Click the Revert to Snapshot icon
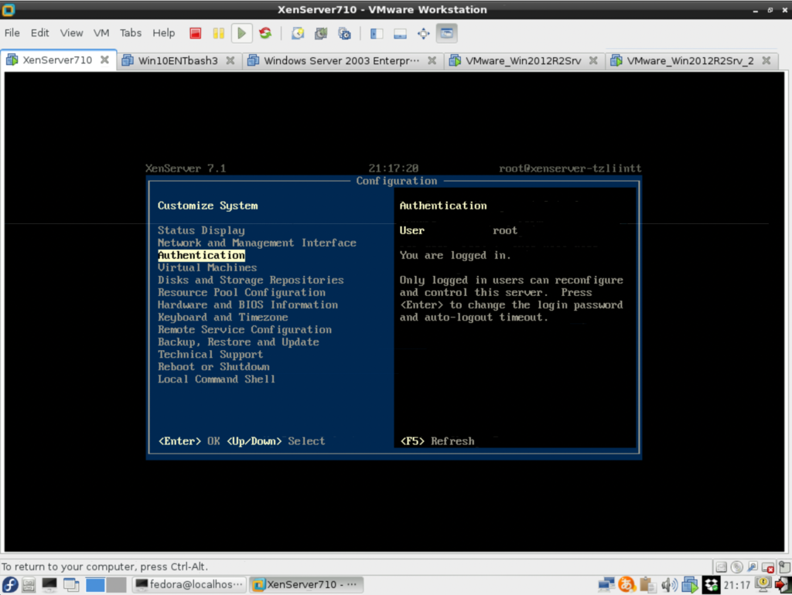The image size is (792, 595). click(321, 33)
